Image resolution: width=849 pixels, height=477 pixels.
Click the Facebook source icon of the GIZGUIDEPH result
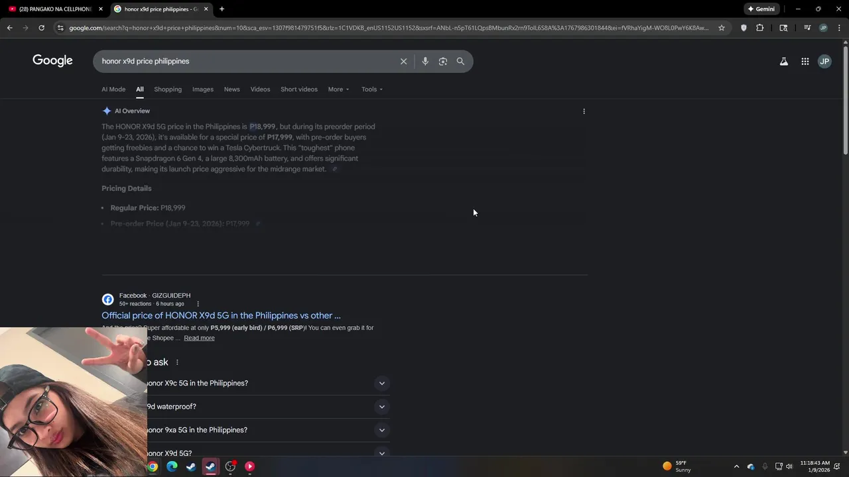click(107, 299)
